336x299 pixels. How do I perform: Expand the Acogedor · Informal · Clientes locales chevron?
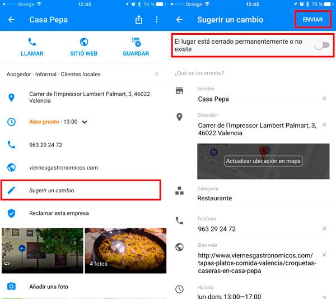157,74
